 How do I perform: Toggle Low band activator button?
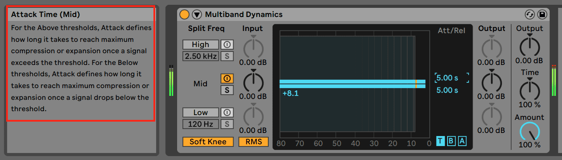click(x=227, y=112)
